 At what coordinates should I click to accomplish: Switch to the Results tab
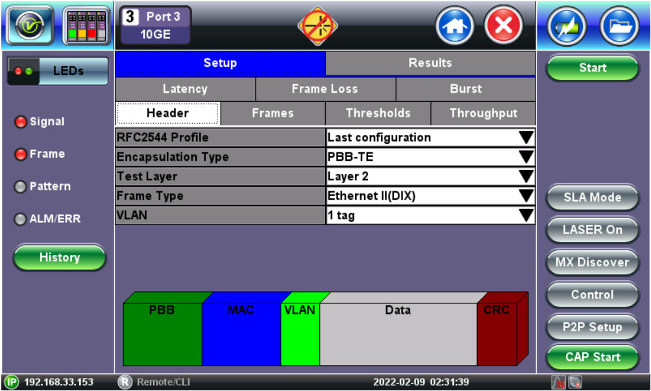[x=430, y=63]
